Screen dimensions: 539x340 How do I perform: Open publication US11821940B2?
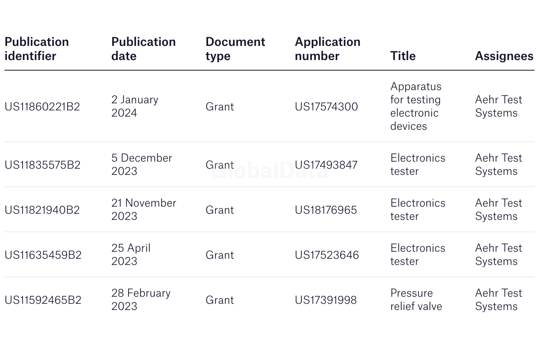point(42,210)
